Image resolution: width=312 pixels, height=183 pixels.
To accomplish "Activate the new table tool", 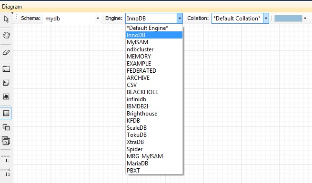I will pos(6,113).
